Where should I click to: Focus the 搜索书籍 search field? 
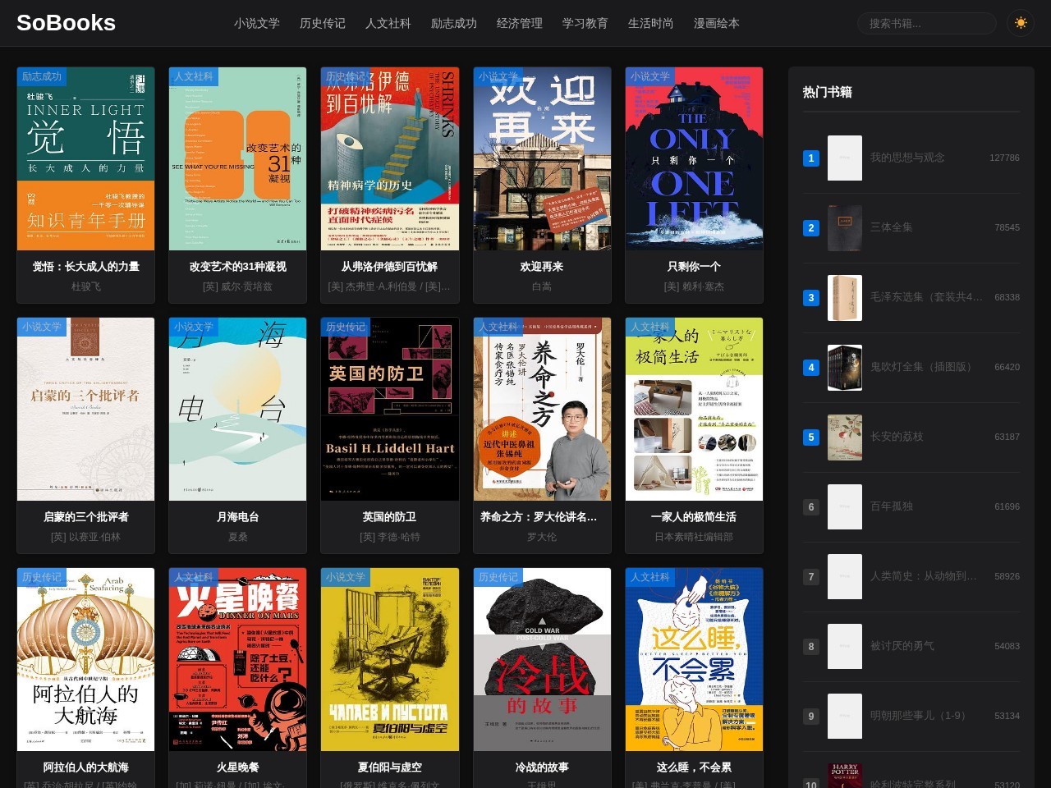[927, 23]
